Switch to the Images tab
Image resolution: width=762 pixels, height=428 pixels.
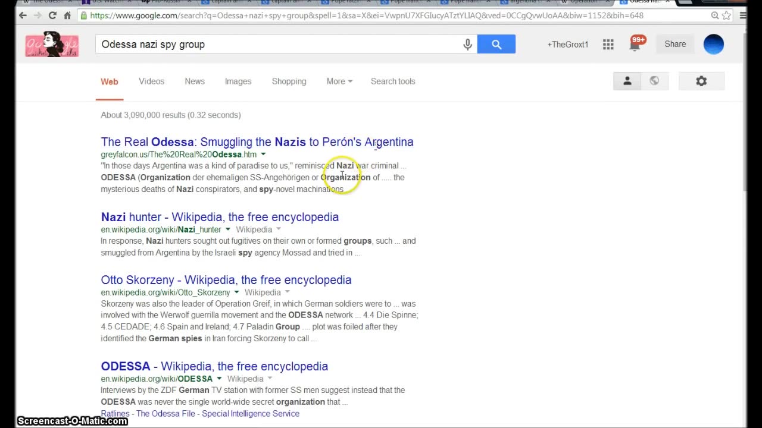[238, 81]
